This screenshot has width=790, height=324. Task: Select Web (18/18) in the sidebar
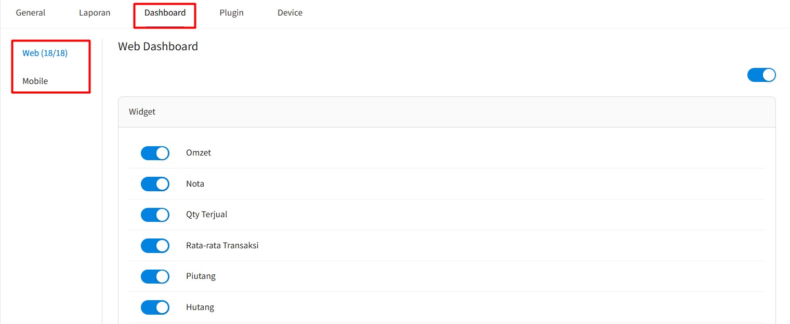pyautogui.click(x=45, y=53)
